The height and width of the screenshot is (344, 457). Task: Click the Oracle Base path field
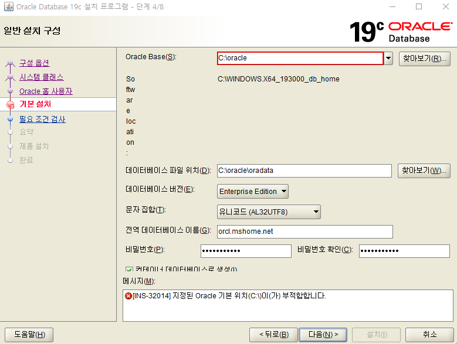(300, 58)
